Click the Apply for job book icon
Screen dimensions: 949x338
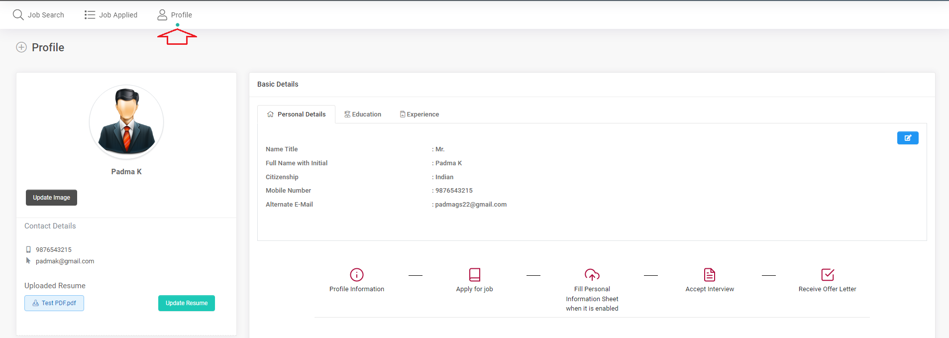pyautogui.click(x=474, y=275)
